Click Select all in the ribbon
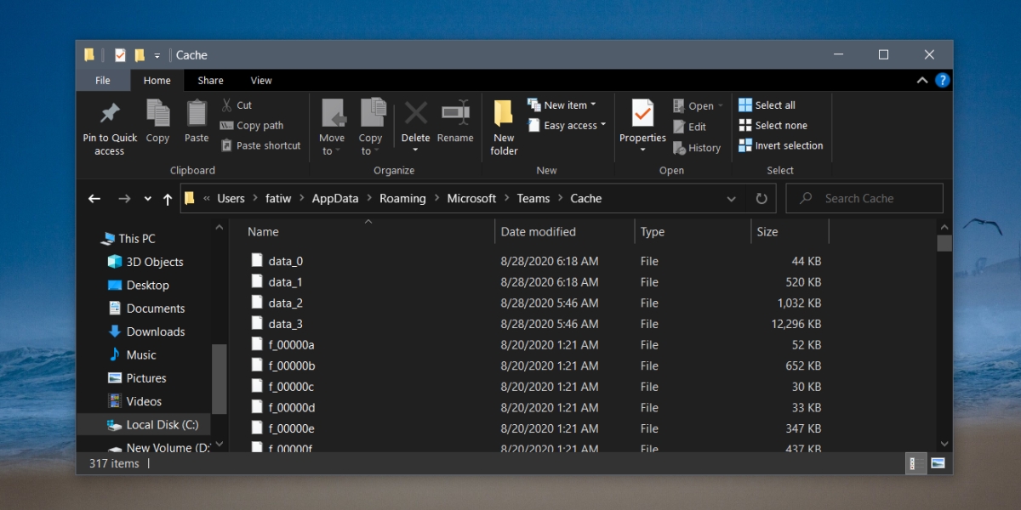 coord(767,104)
